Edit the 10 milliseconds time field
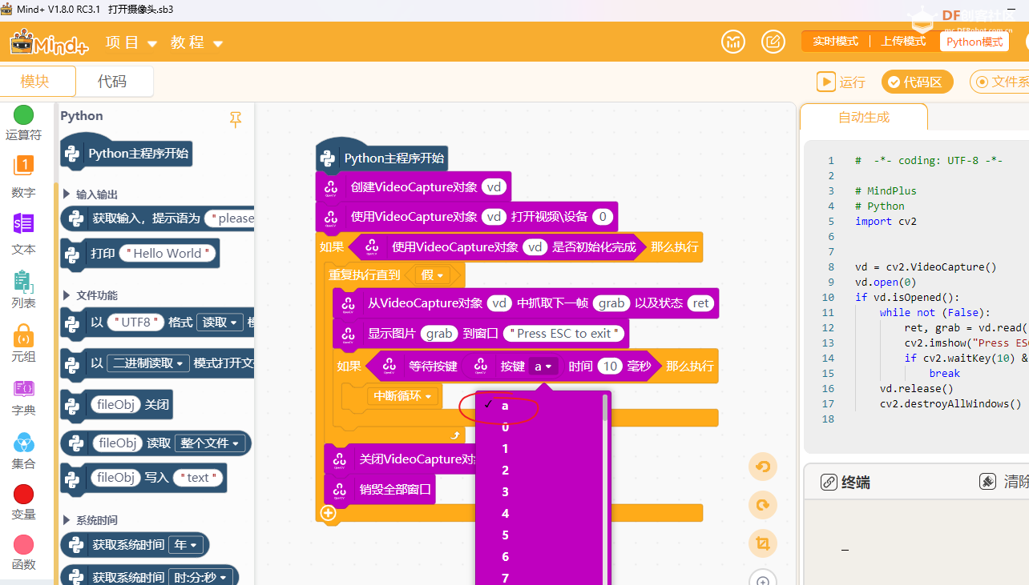Viewport: 1029px width, 585px height. point(611,366)
